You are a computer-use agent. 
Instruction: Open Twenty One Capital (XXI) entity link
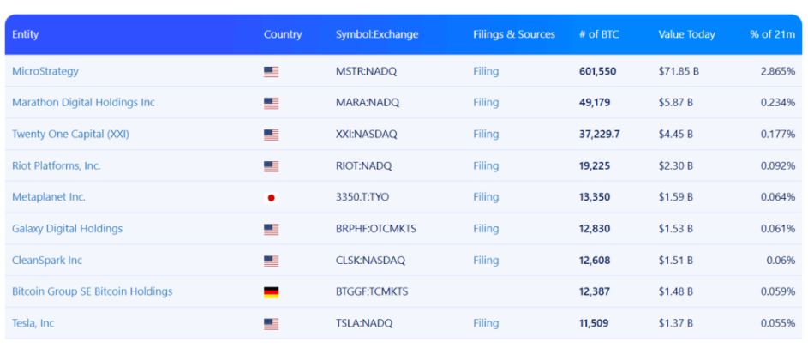[x=70, y=135]
